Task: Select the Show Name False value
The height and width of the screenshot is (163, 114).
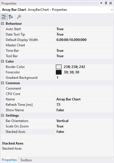Action: [85, 110]
